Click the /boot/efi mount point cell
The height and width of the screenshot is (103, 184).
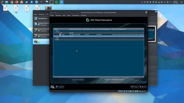pos(99,35)
